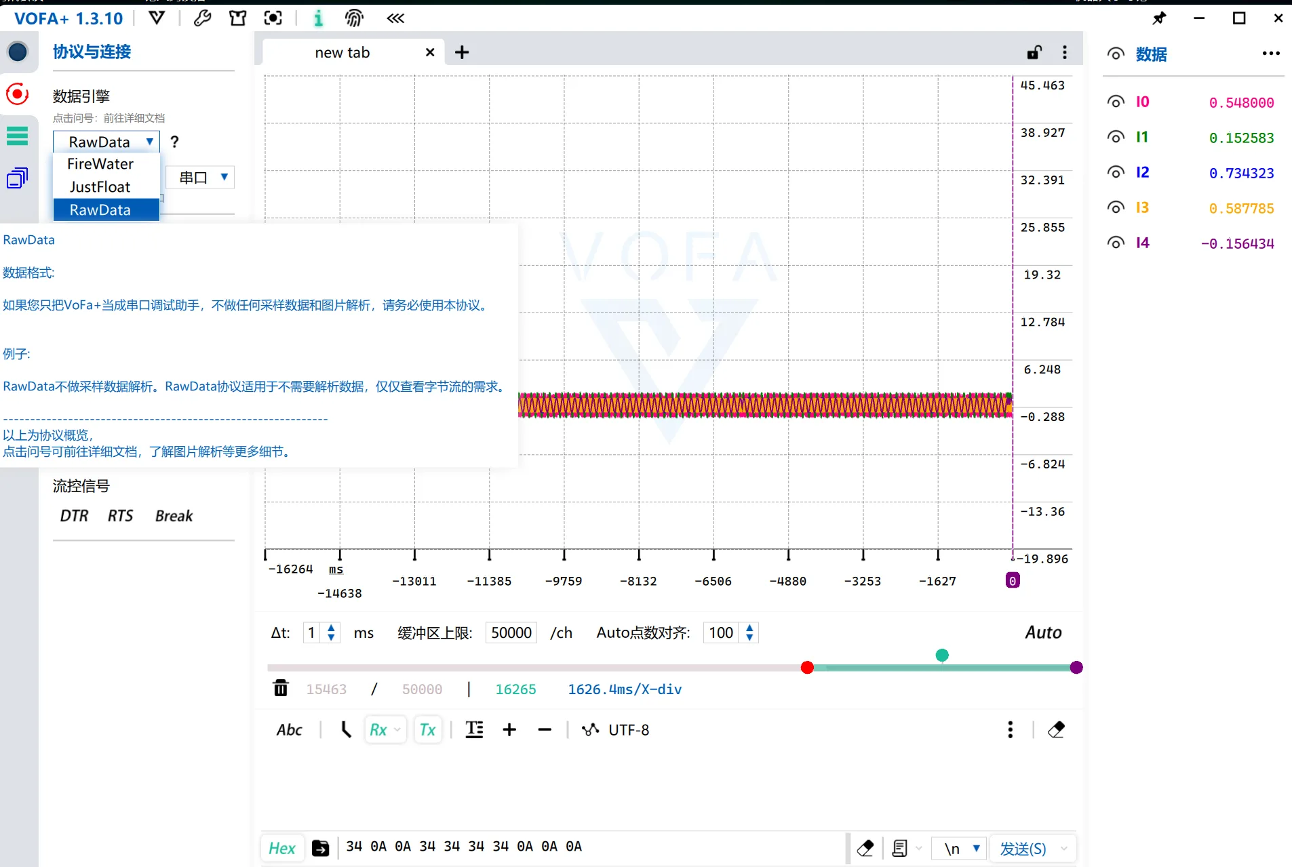Open the RawData protocol dropdown
Viewport: 1292px width, 867px height.
point(106,142)
